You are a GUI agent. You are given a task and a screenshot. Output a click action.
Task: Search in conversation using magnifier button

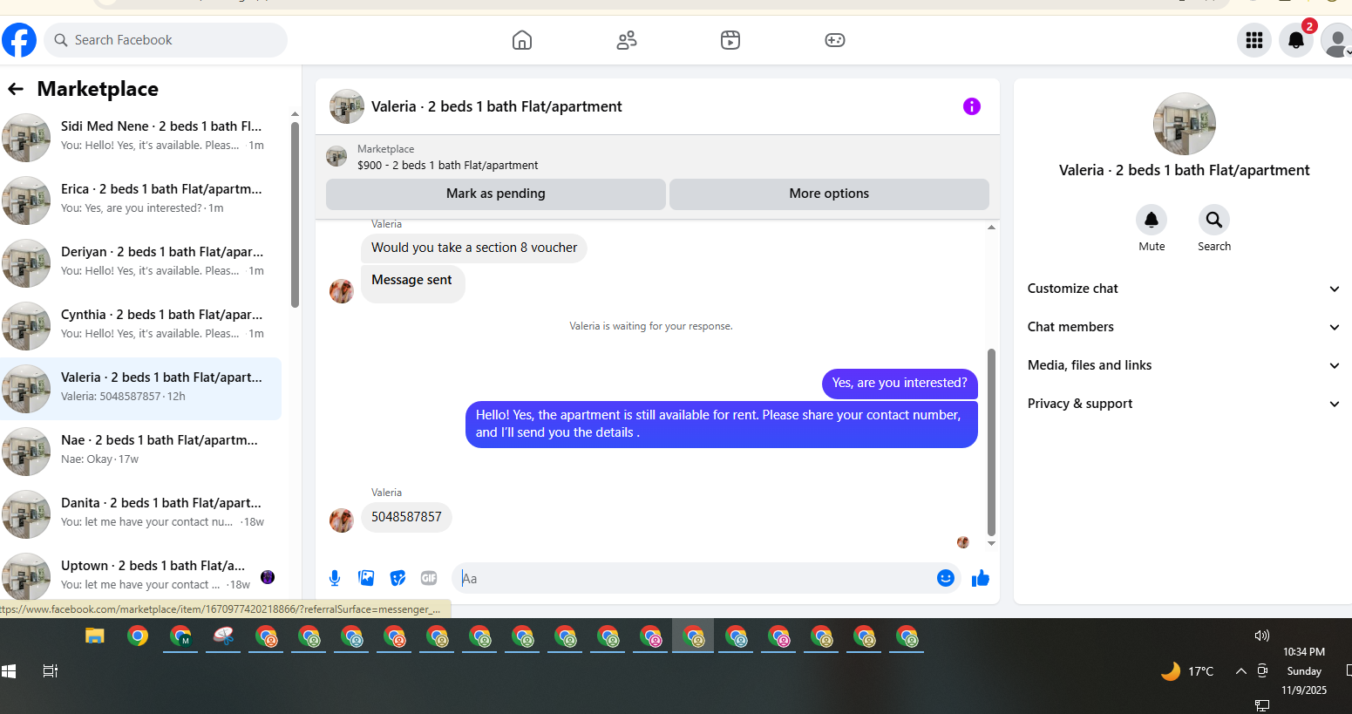point(1214,220)
